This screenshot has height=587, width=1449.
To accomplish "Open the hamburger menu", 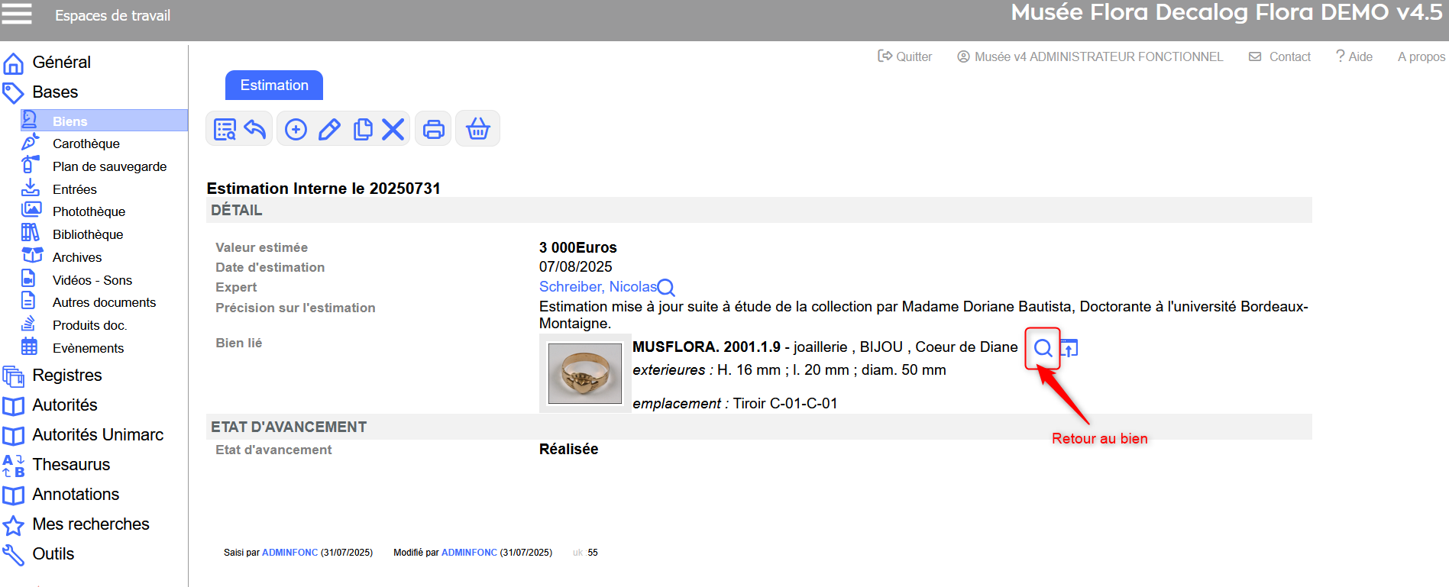I will (17, 14).
